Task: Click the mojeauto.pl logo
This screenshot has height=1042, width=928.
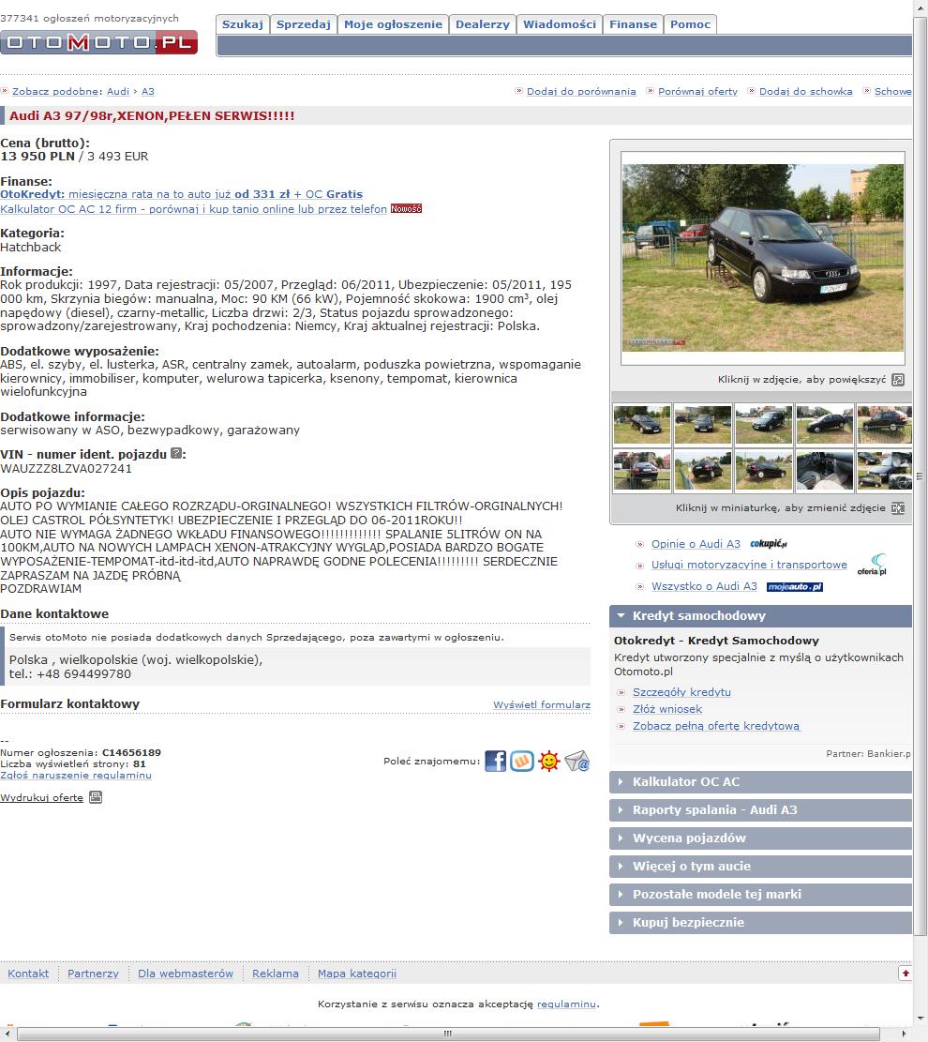Action: (x=795, y=587)
